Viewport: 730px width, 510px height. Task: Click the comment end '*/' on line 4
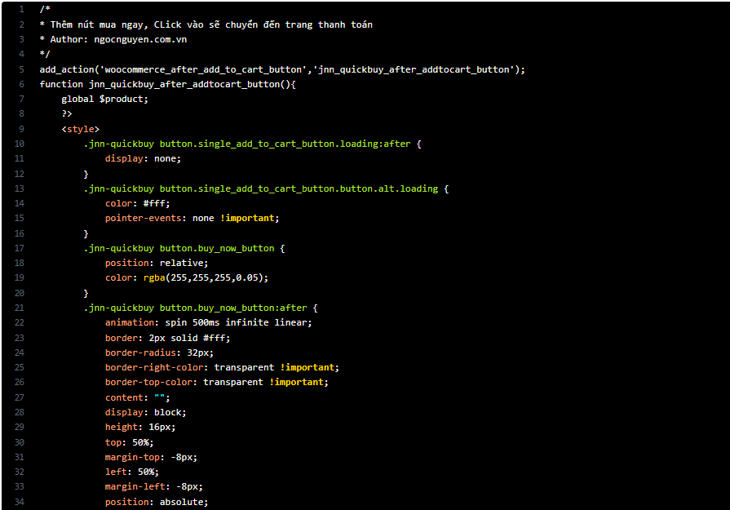tap(45, 54)
